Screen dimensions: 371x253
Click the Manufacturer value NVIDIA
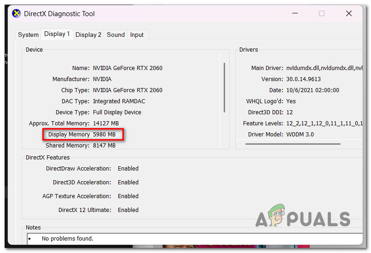point(102,79)
